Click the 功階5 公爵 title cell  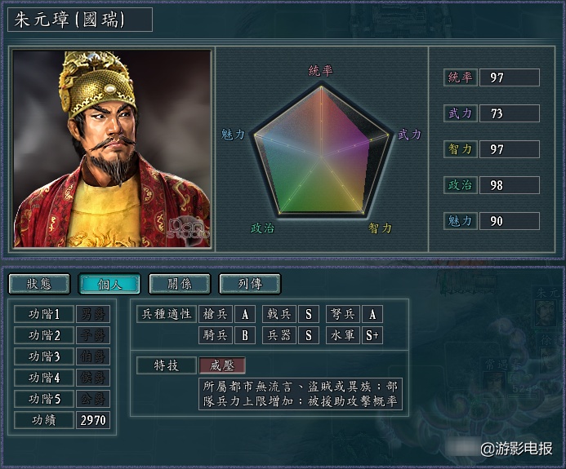pyautogui.click(x=93, y=399)
